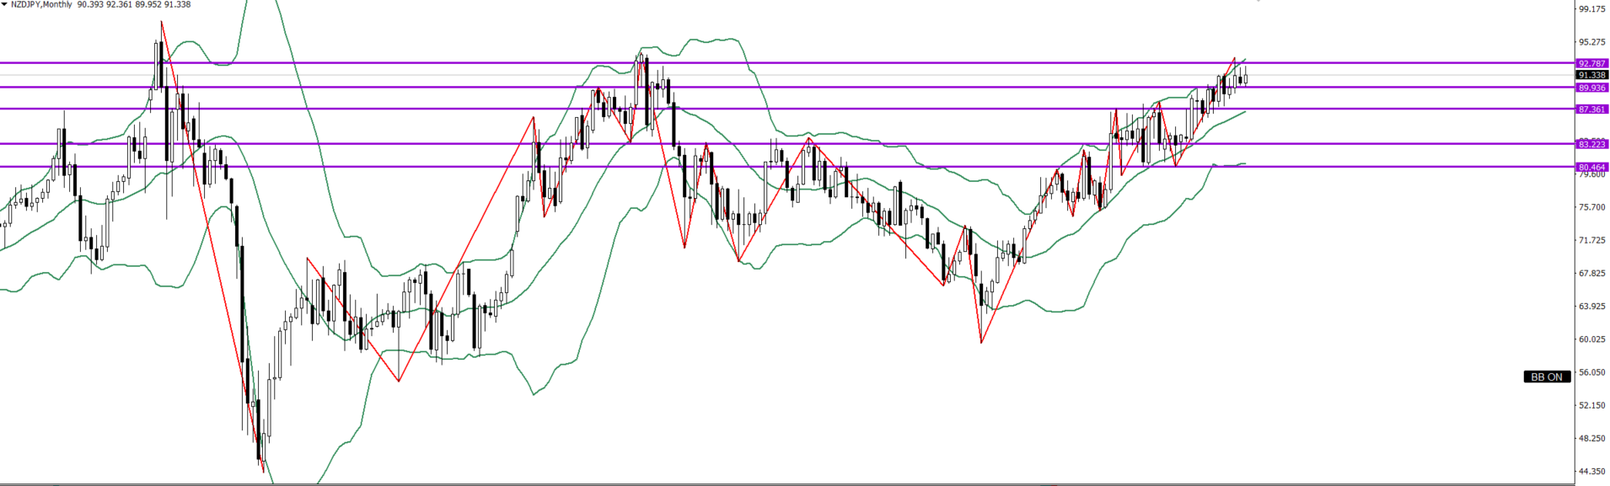Screen dimensions: 1610x486
Task: Toggle the BB ON indicator button
Action: point(1547,377)
